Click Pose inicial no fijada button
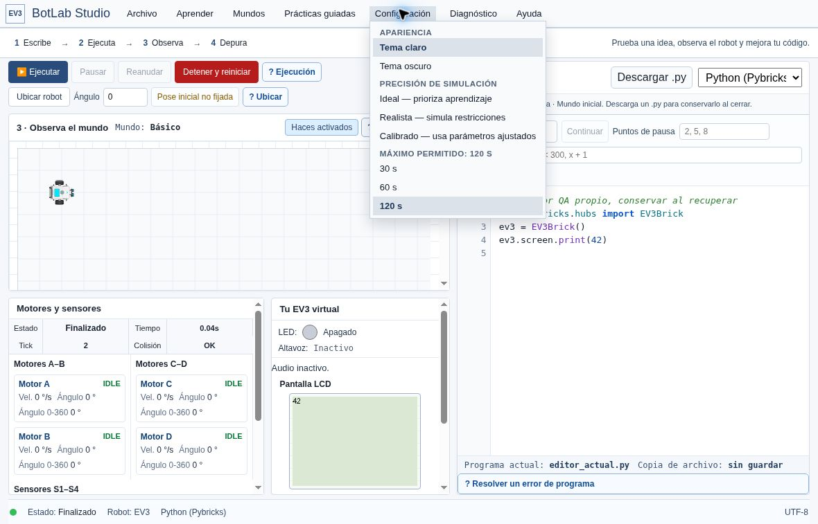Viewport: 818px width, 524px height. tap(195, 97)
